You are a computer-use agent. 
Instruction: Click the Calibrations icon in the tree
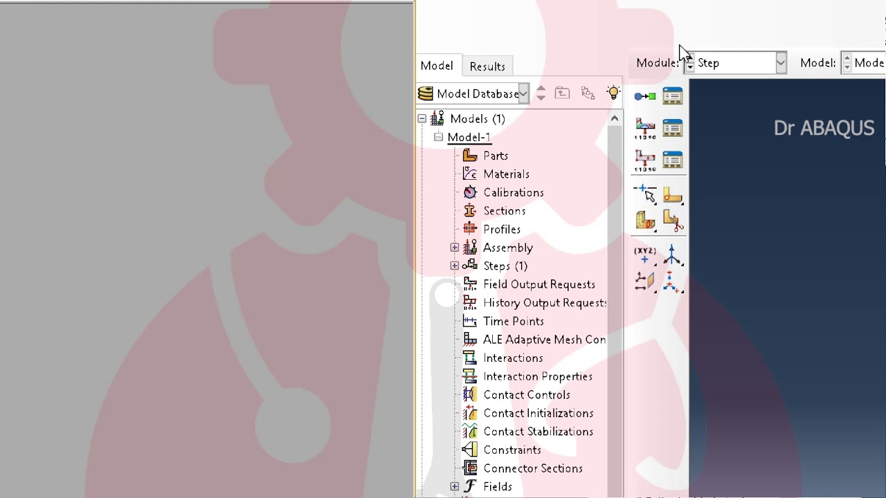tap(470, 192)
